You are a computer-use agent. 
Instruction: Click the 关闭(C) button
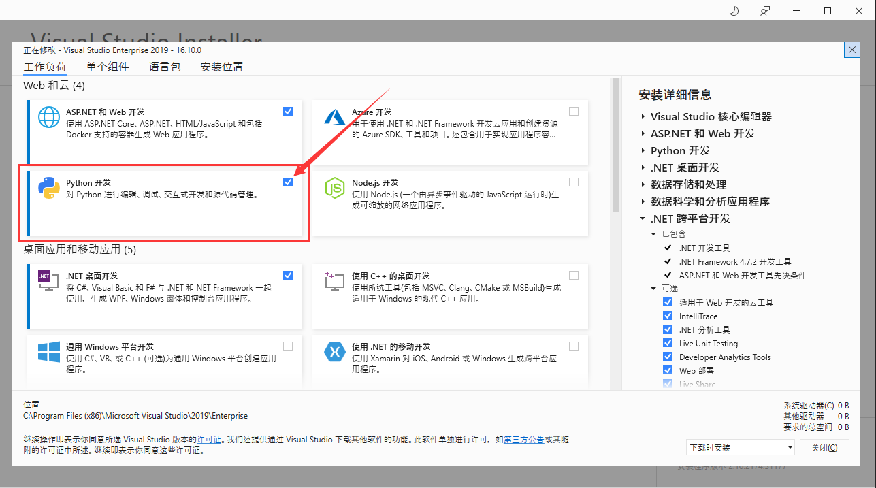tap(824, 447)
